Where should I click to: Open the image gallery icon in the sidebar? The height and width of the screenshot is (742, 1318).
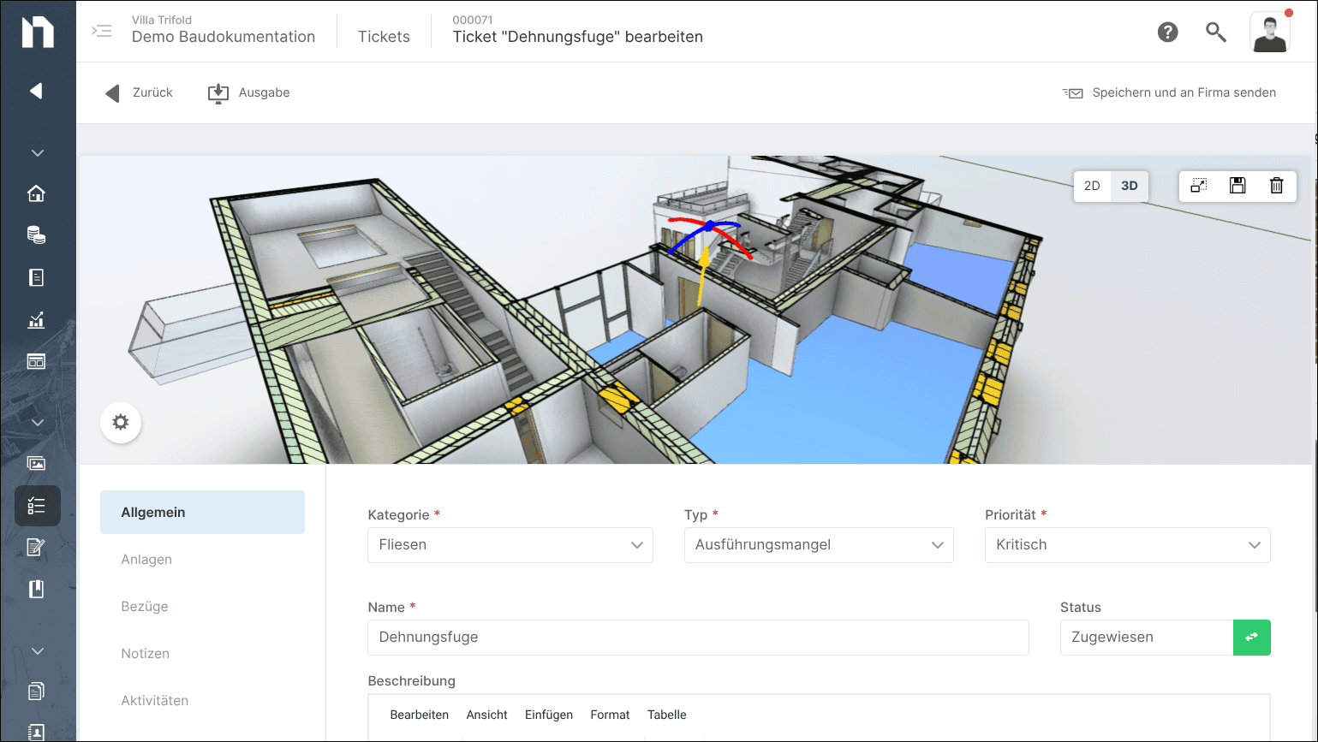click(36, 463)
